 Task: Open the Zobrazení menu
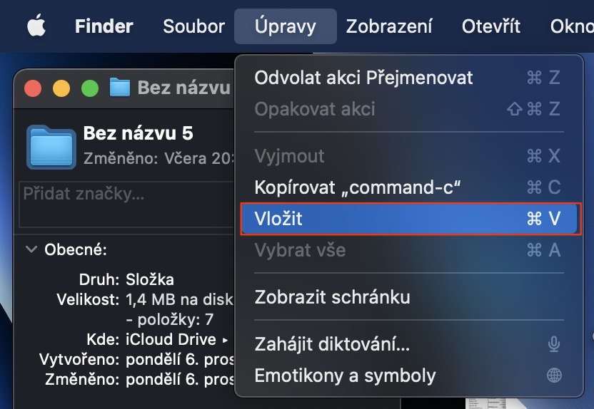[389, 27]
